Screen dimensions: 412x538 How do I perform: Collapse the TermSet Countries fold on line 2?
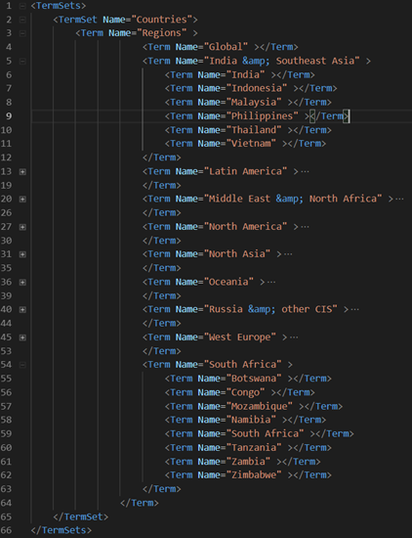pos(22,20)
